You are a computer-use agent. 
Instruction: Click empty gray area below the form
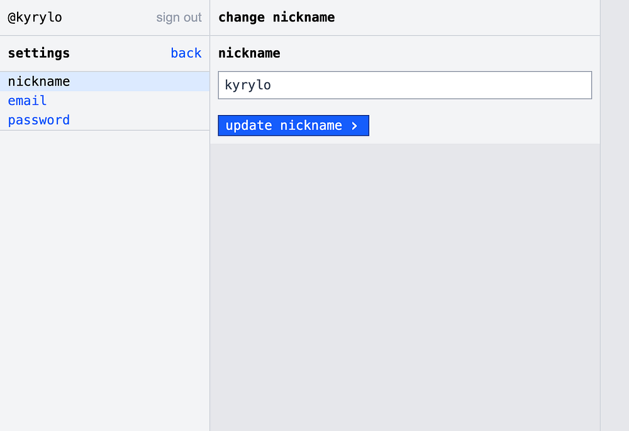(x=404, y=283)
